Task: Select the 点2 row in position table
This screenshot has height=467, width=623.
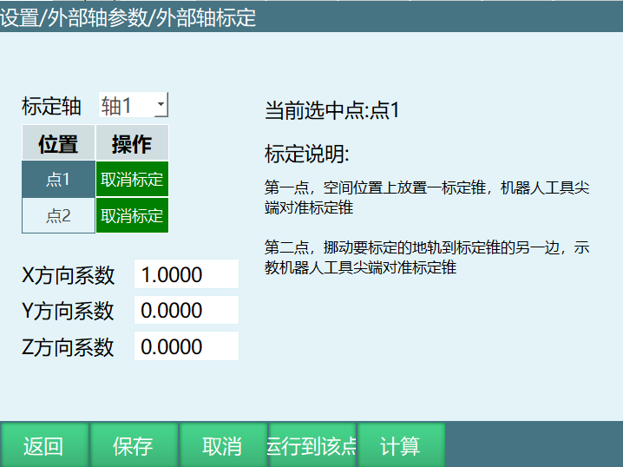Action: click(x=58, y=216)
